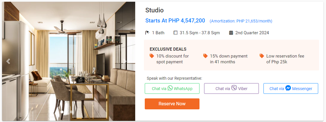Click the bath icon beside 1 Bath
Screen dimensions: 326x122
pyautogui.click(x=148, y=33)
